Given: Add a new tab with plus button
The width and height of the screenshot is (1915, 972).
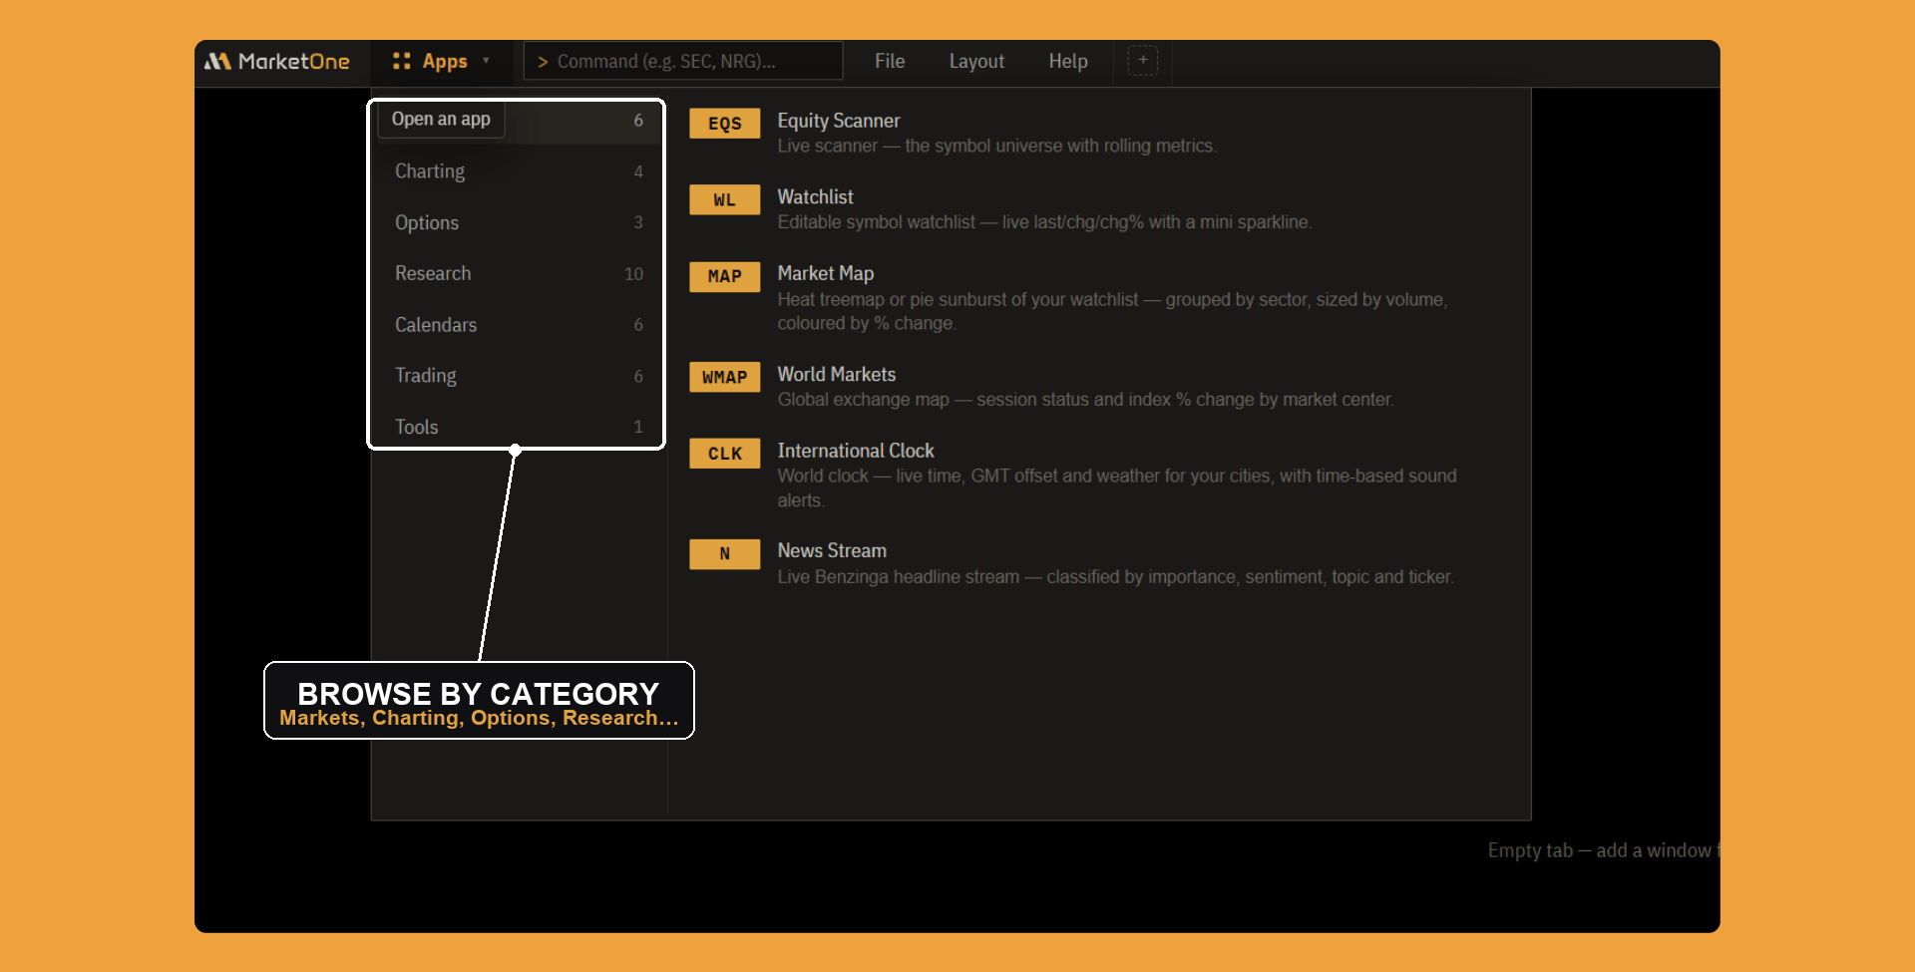Looking at the screenshot, I should 1143,61.
